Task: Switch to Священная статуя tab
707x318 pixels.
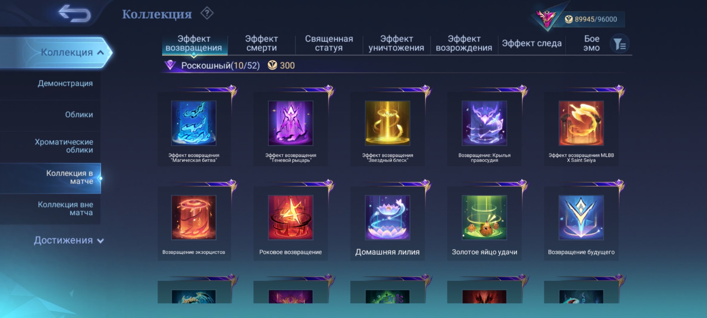Action: [329, 43]
